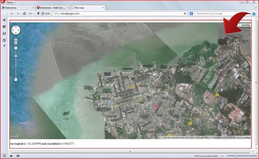Click the red location marker on map
Image resolution: width=259 pixels, height=159 pixels.
point(155,108)
